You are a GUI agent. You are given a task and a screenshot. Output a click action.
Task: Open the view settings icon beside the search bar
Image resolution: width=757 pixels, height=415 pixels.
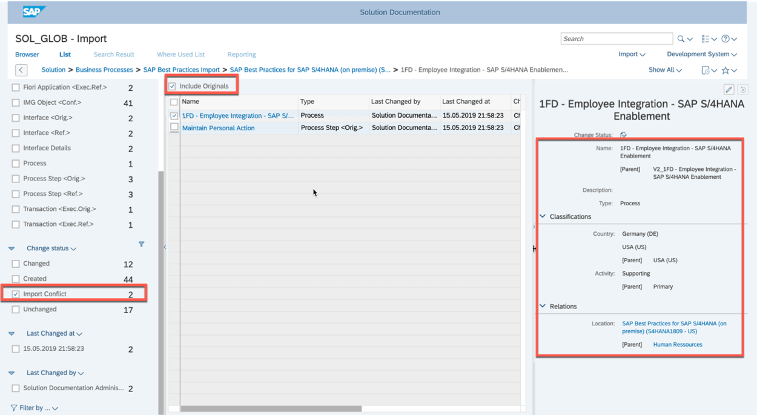click(x=705, y=38)
